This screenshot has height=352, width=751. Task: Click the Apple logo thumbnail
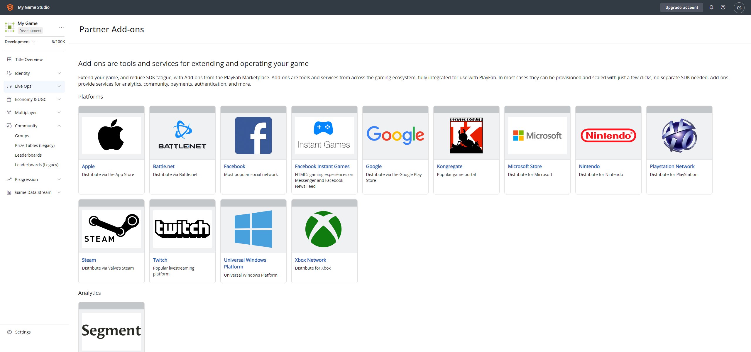pos(111,136)
